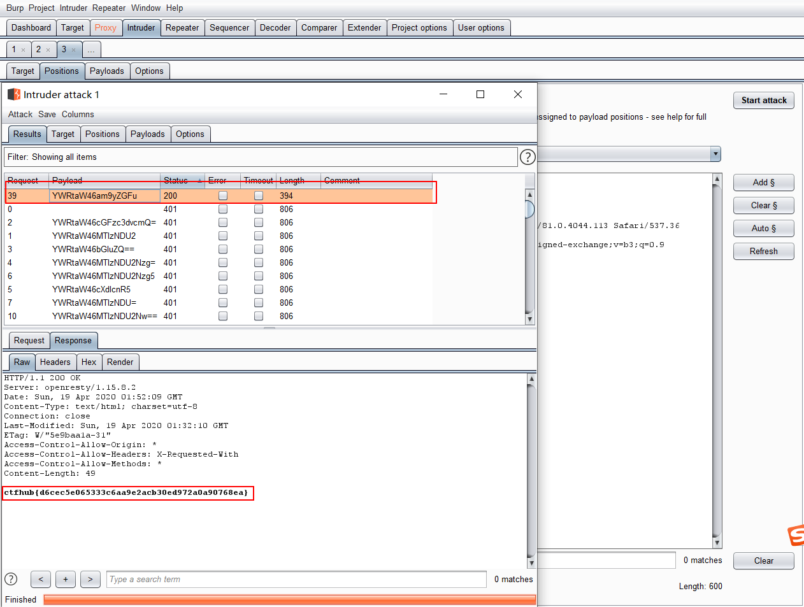Tick Timeout checkbox for payload YWRtaW46cGFzc3dvcmQ=
This screenshot has height=607, width=804.
pos(259,222)
